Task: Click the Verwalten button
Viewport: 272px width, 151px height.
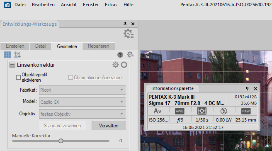Action: [x=109, y=126]
